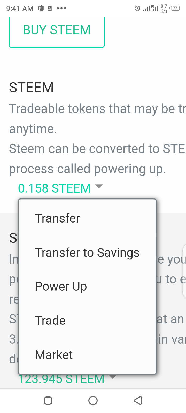Viewport: 186px width, 413px height.
Task: Tap the battery level indicator icon
Action: coord(175,8)
